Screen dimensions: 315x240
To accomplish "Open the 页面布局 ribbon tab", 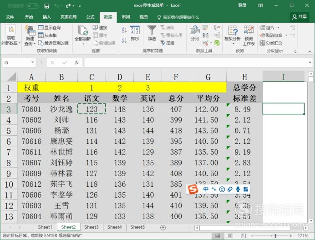I will click(x=68, y=17).
